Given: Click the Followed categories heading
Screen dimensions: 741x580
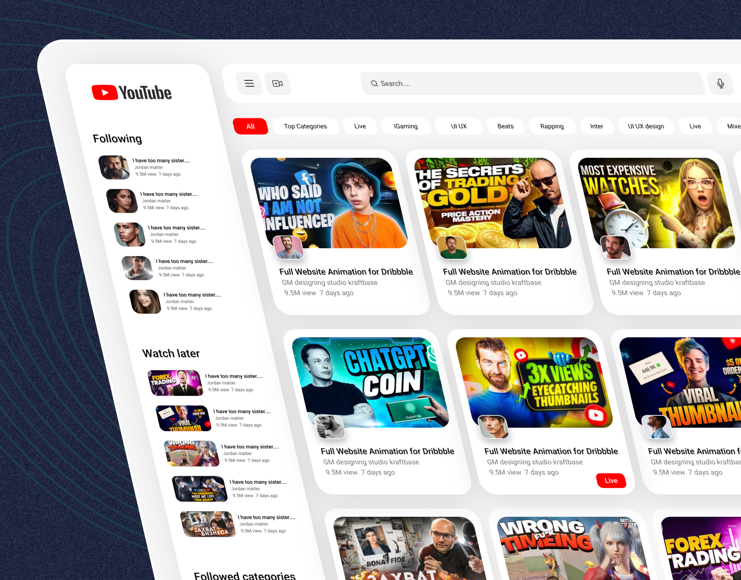Looking at the screenshot, I should tap(244, 575).
